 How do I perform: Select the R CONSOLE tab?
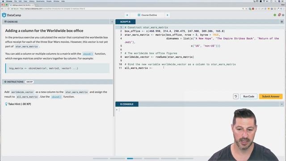tap(127, 104)
